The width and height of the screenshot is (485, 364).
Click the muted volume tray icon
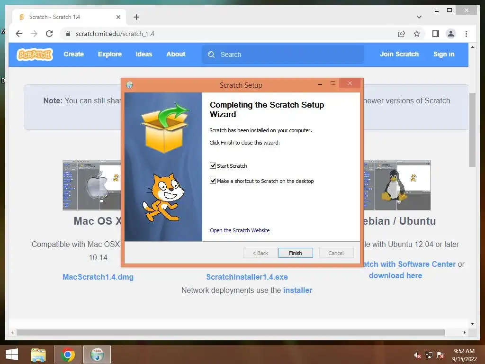click(418, 355)
